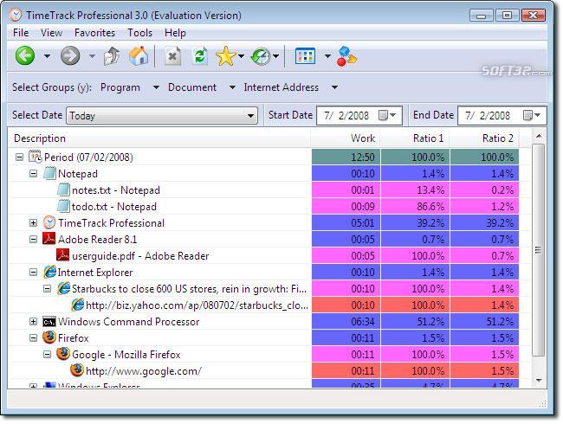Image resolution: width=563 pixels, height=424 pixels.
Task: Click the Notepad program icon
Action: coord(49,173)
